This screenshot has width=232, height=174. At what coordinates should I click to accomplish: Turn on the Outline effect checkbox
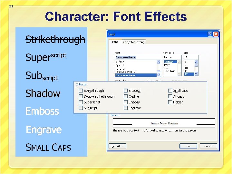click(x=126, y=96)
